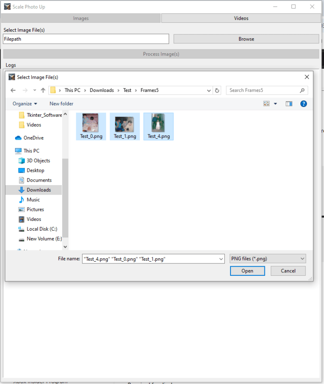Toggle the preview pane icon
Viewport: 324px width, 384px height.
pos(289,104)
